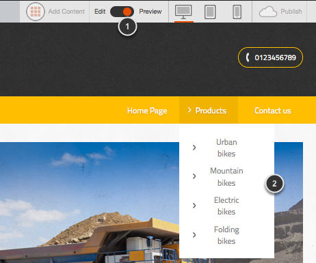Click the 0123456789 phone number button
316x263 pixels.
pos(270,57)
